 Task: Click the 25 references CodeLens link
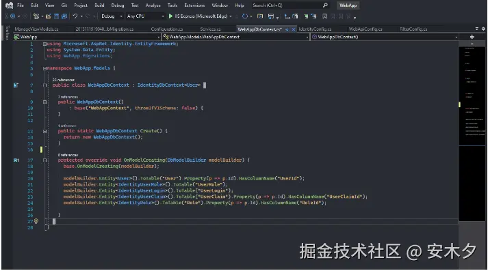(x=64, y=80)
